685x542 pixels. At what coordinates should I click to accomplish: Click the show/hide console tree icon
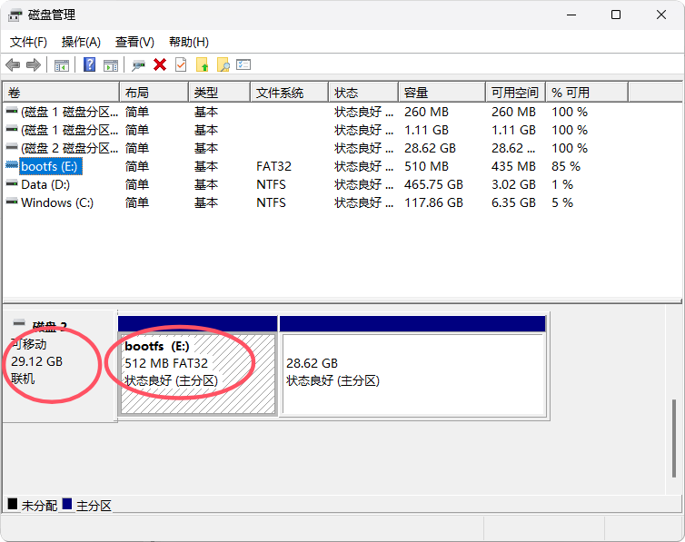(62, 64)
